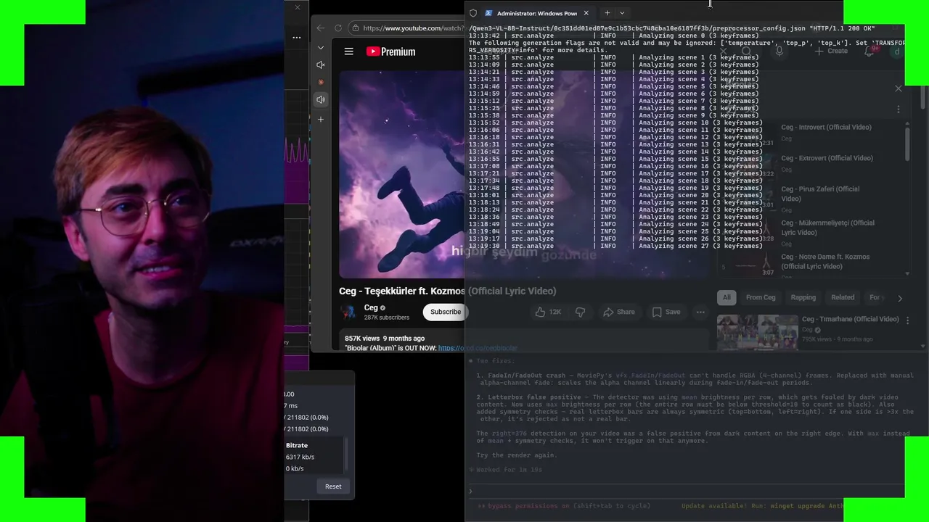929x522 pixels.
Task: Click the YouTube voice search microphone
Action: point(779,51)
